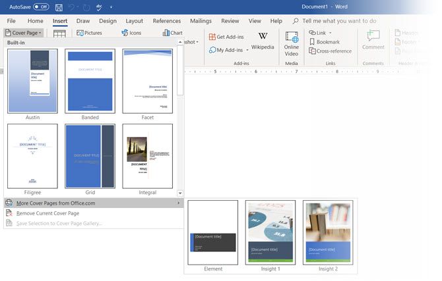Open the Layout tab

[x=134, y=21]
